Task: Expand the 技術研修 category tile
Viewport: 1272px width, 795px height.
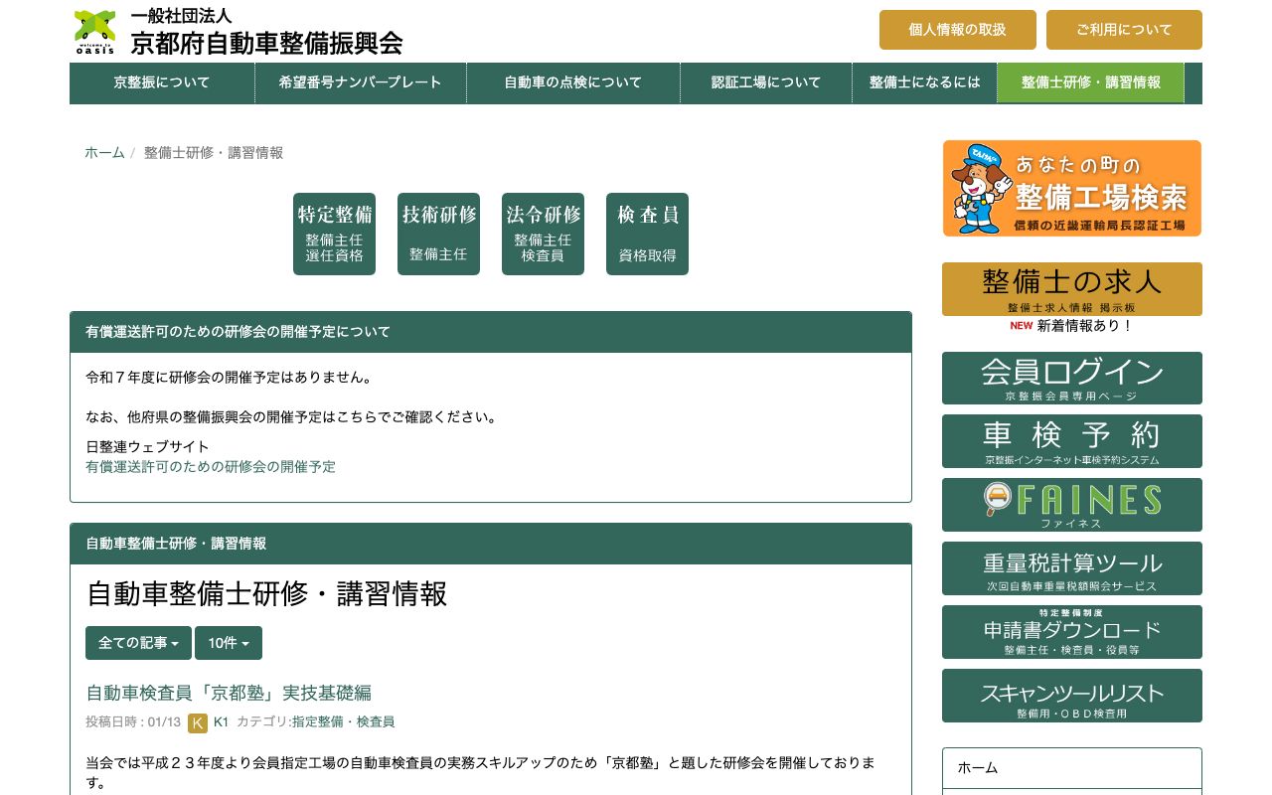Action: click(438, 234)
